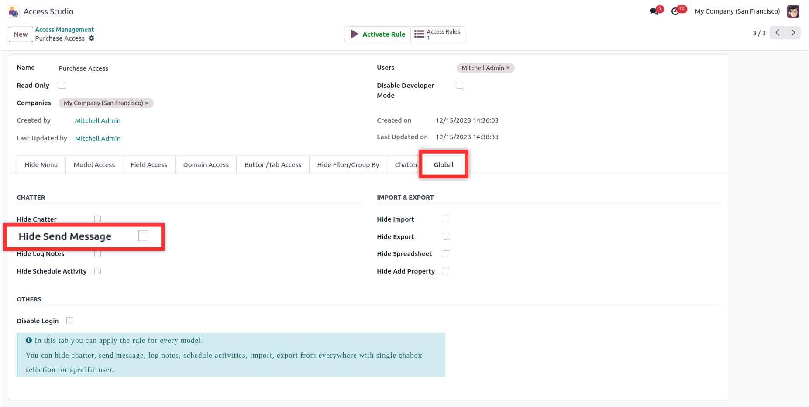The width and height of the screenshot is (809, 407).
Task: Open the Hide Menu tab
Action: pyautogui.click(x=41, y=165)
